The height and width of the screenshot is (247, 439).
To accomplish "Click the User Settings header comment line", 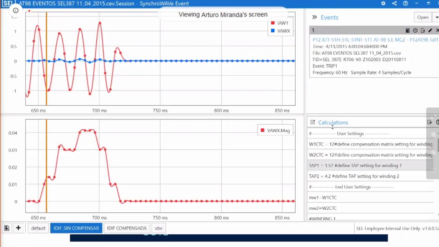I will [371, 133].
